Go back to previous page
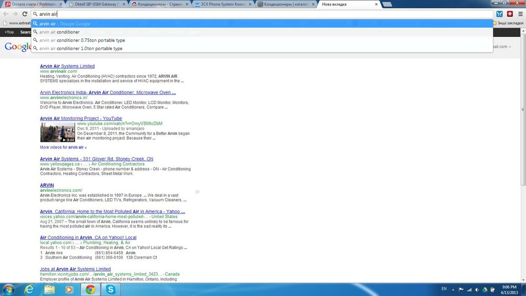Screen dimensions: 526x296 6,14
